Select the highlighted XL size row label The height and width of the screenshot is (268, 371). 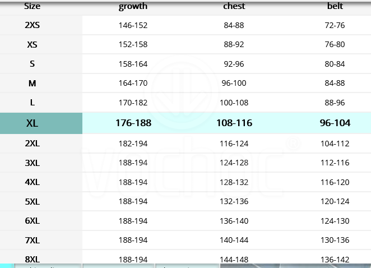[x=32, y=123]
